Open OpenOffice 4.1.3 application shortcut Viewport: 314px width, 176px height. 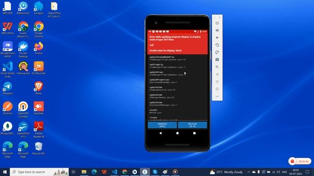(23, 130)
